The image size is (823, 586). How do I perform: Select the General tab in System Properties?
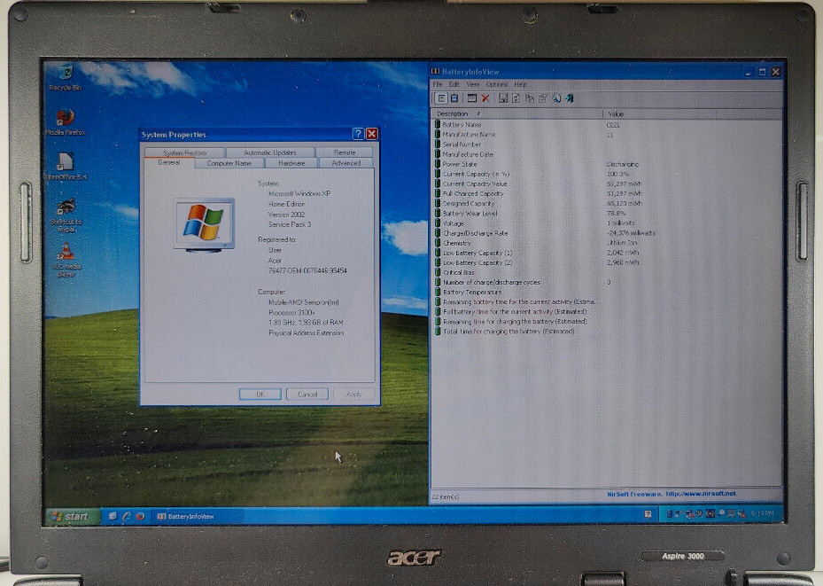coord(169,163)
